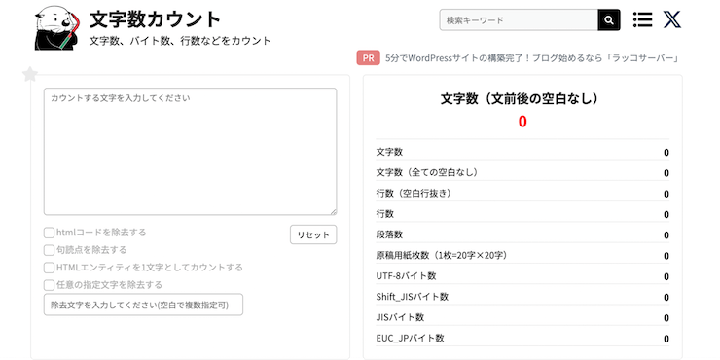Open the ラッコサーバー WordPress PR link
Viewport: 720px width, 360px height.
tap(532, 58)
